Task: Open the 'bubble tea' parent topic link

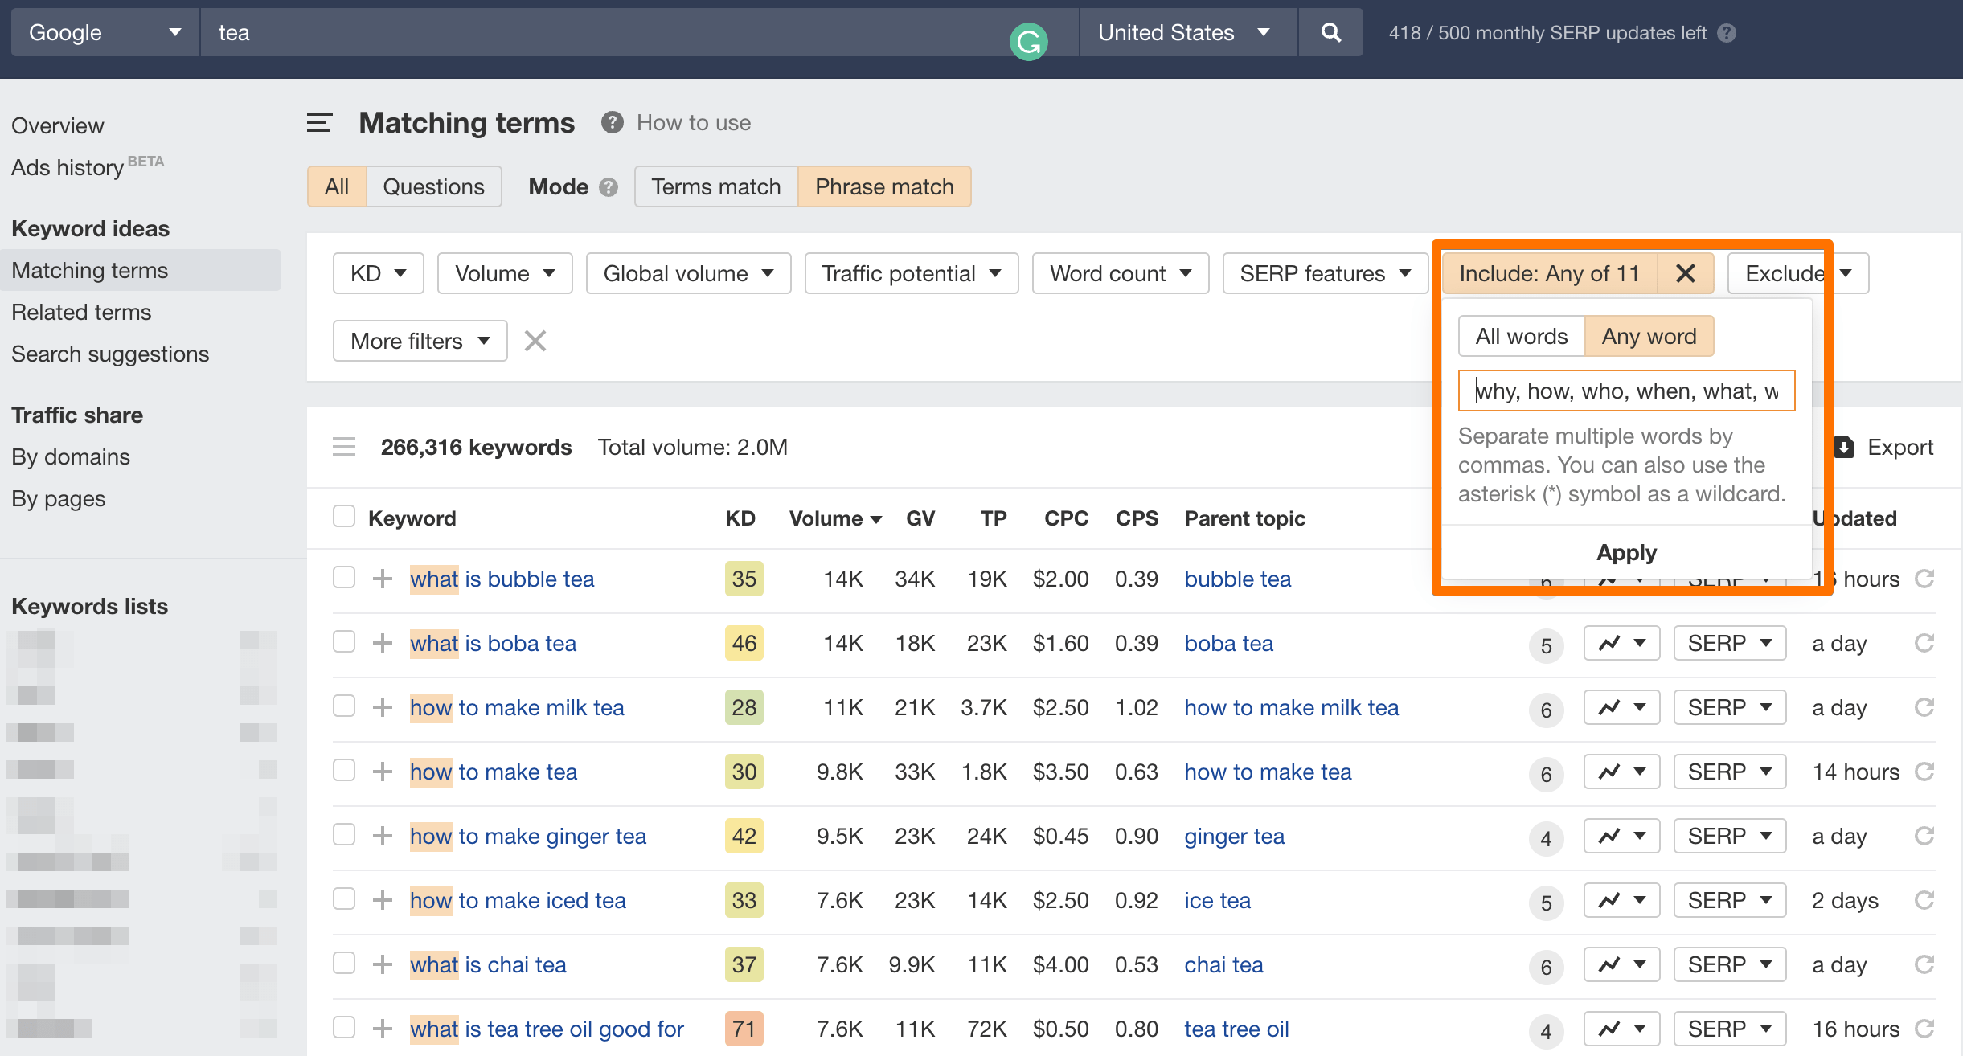Action: (1237, 579)
